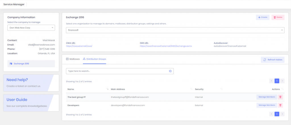
Task: Manage Members of Developers group
Action: tap(266, 105)
